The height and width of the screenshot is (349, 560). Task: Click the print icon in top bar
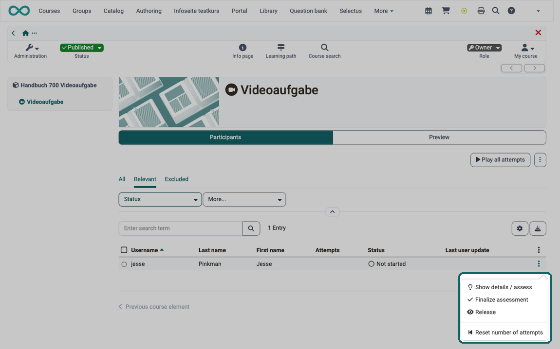pos(481,11)
